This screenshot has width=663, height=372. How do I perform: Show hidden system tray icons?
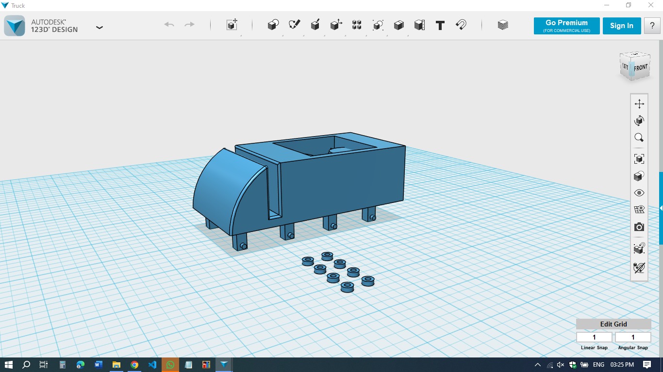537,365
